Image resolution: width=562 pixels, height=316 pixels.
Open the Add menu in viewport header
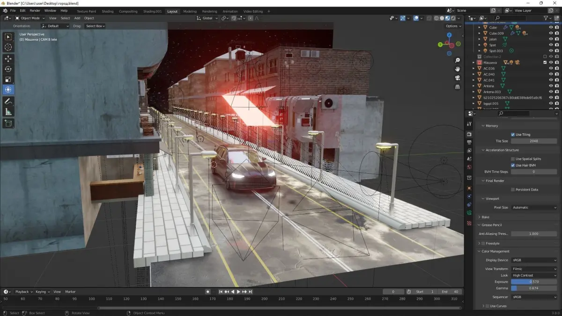tap(77, 18)
